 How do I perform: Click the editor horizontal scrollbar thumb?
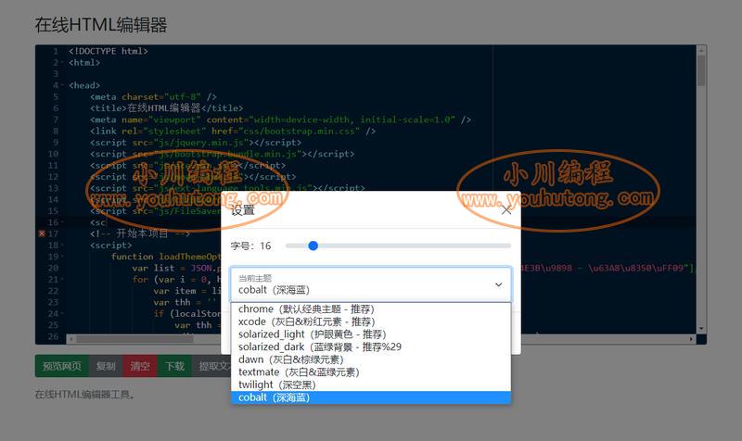click(134, 339)
